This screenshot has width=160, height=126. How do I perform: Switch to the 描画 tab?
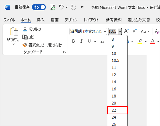coord(54,20)
